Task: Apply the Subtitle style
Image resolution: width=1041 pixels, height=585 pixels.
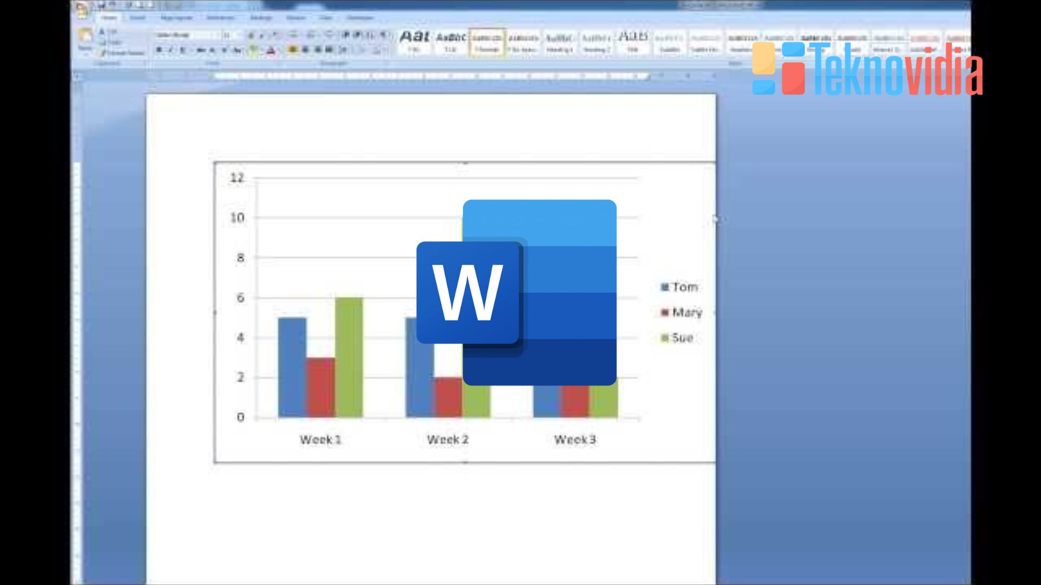Action: click(670, 42)
